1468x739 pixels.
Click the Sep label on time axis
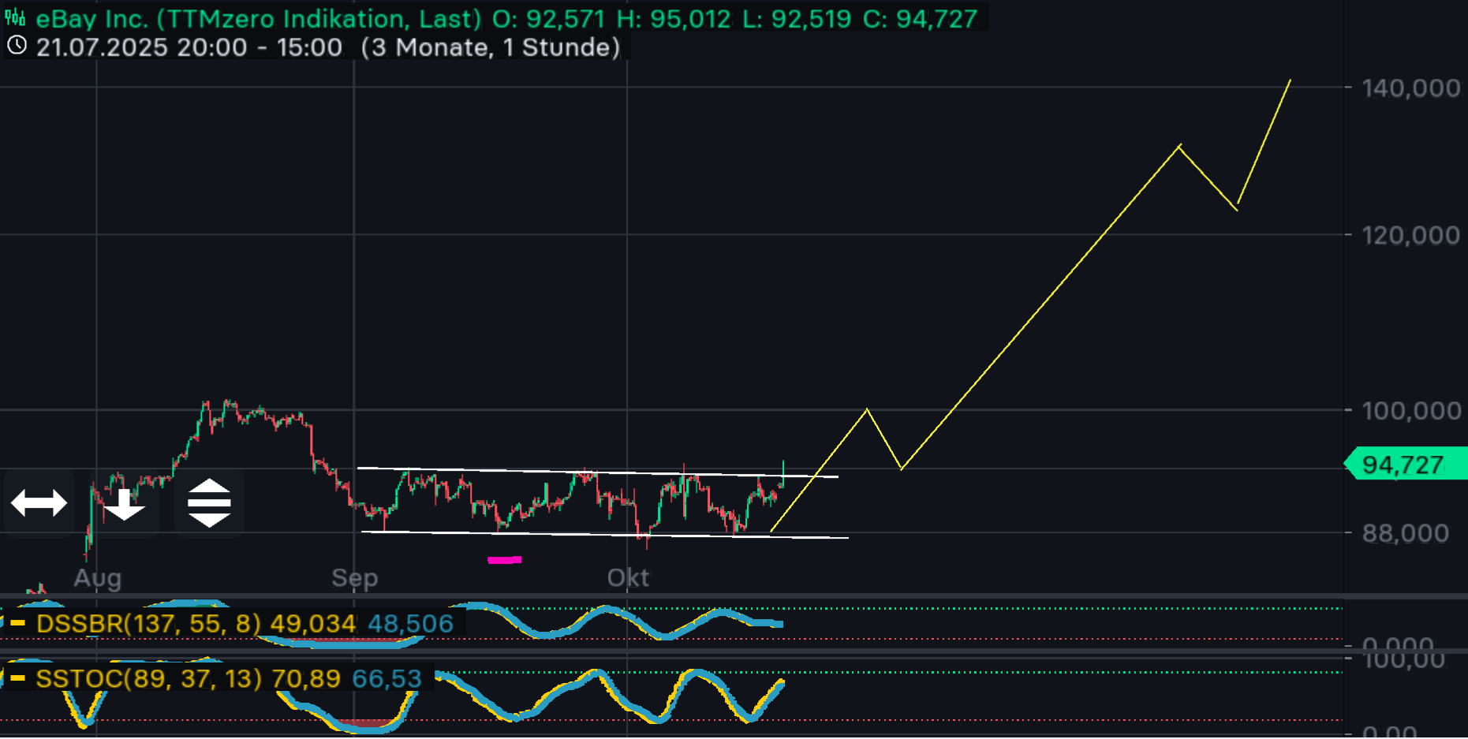point(355,577)
